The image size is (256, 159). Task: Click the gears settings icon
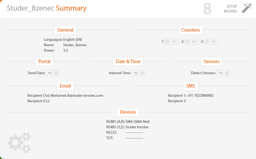coord(19,143)
